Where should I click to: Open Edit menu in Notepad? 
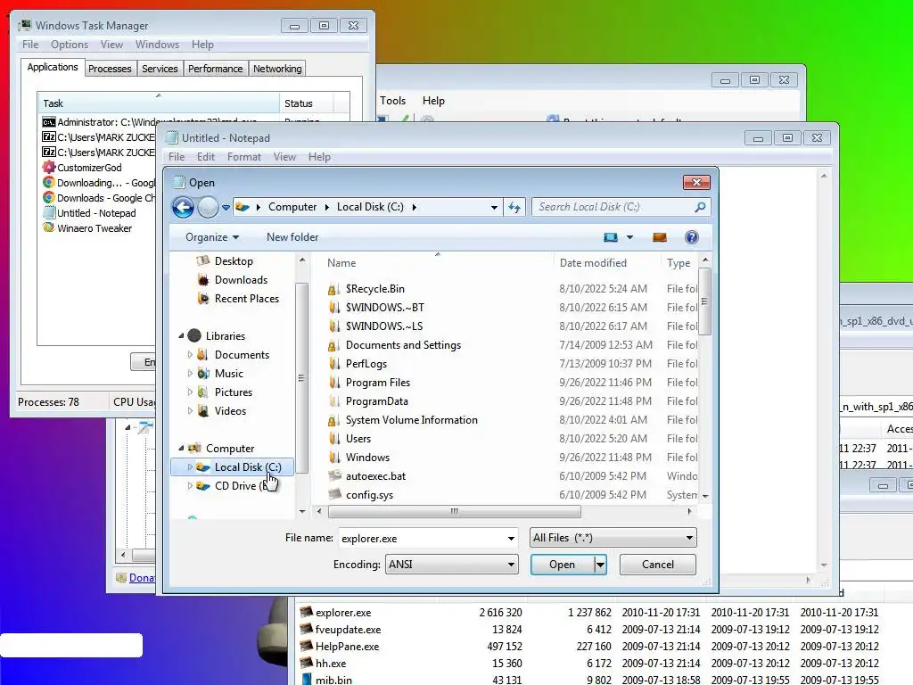tap(206, 157)
